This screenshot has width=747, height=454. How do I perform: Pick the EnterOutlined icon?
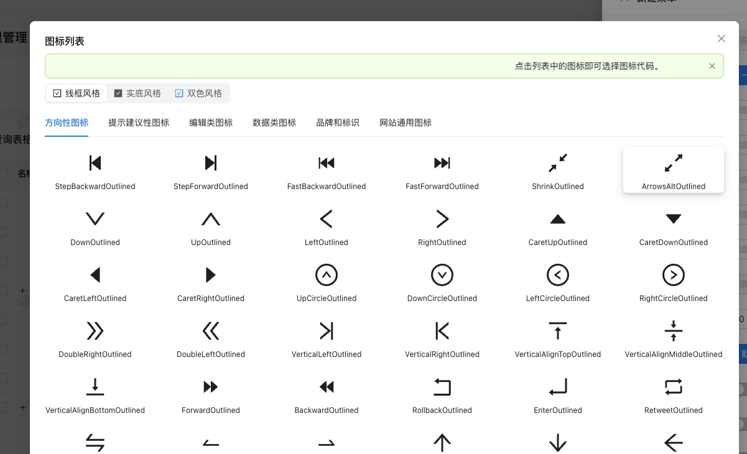[x=558, y=393]
